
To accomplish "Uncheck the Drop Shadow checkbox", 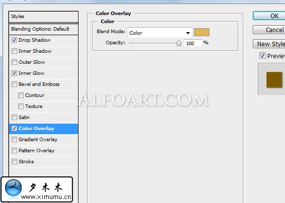I will tap(14, 40).
